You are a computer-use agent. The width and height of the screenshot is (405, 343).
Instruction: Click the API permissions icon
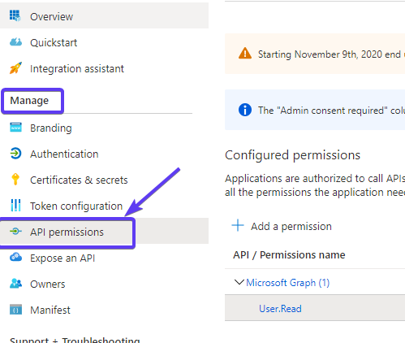point(15,231)
